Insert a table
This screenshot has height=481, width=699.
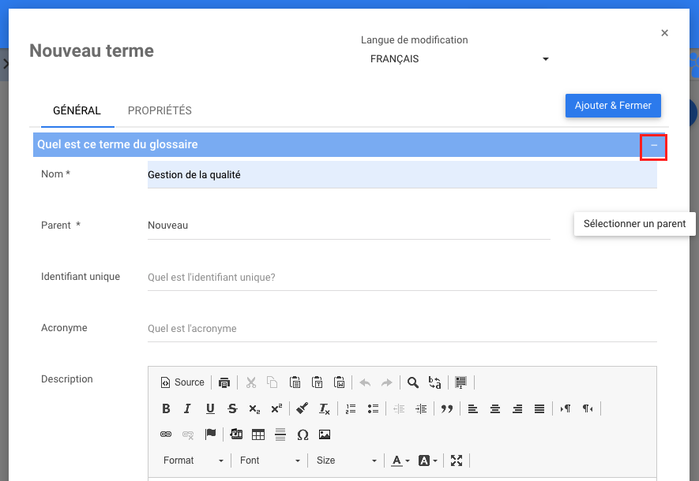[258, 434]
